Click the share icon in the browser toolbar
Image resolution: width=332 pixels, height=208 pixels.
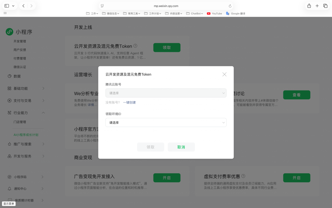point(309,6)
